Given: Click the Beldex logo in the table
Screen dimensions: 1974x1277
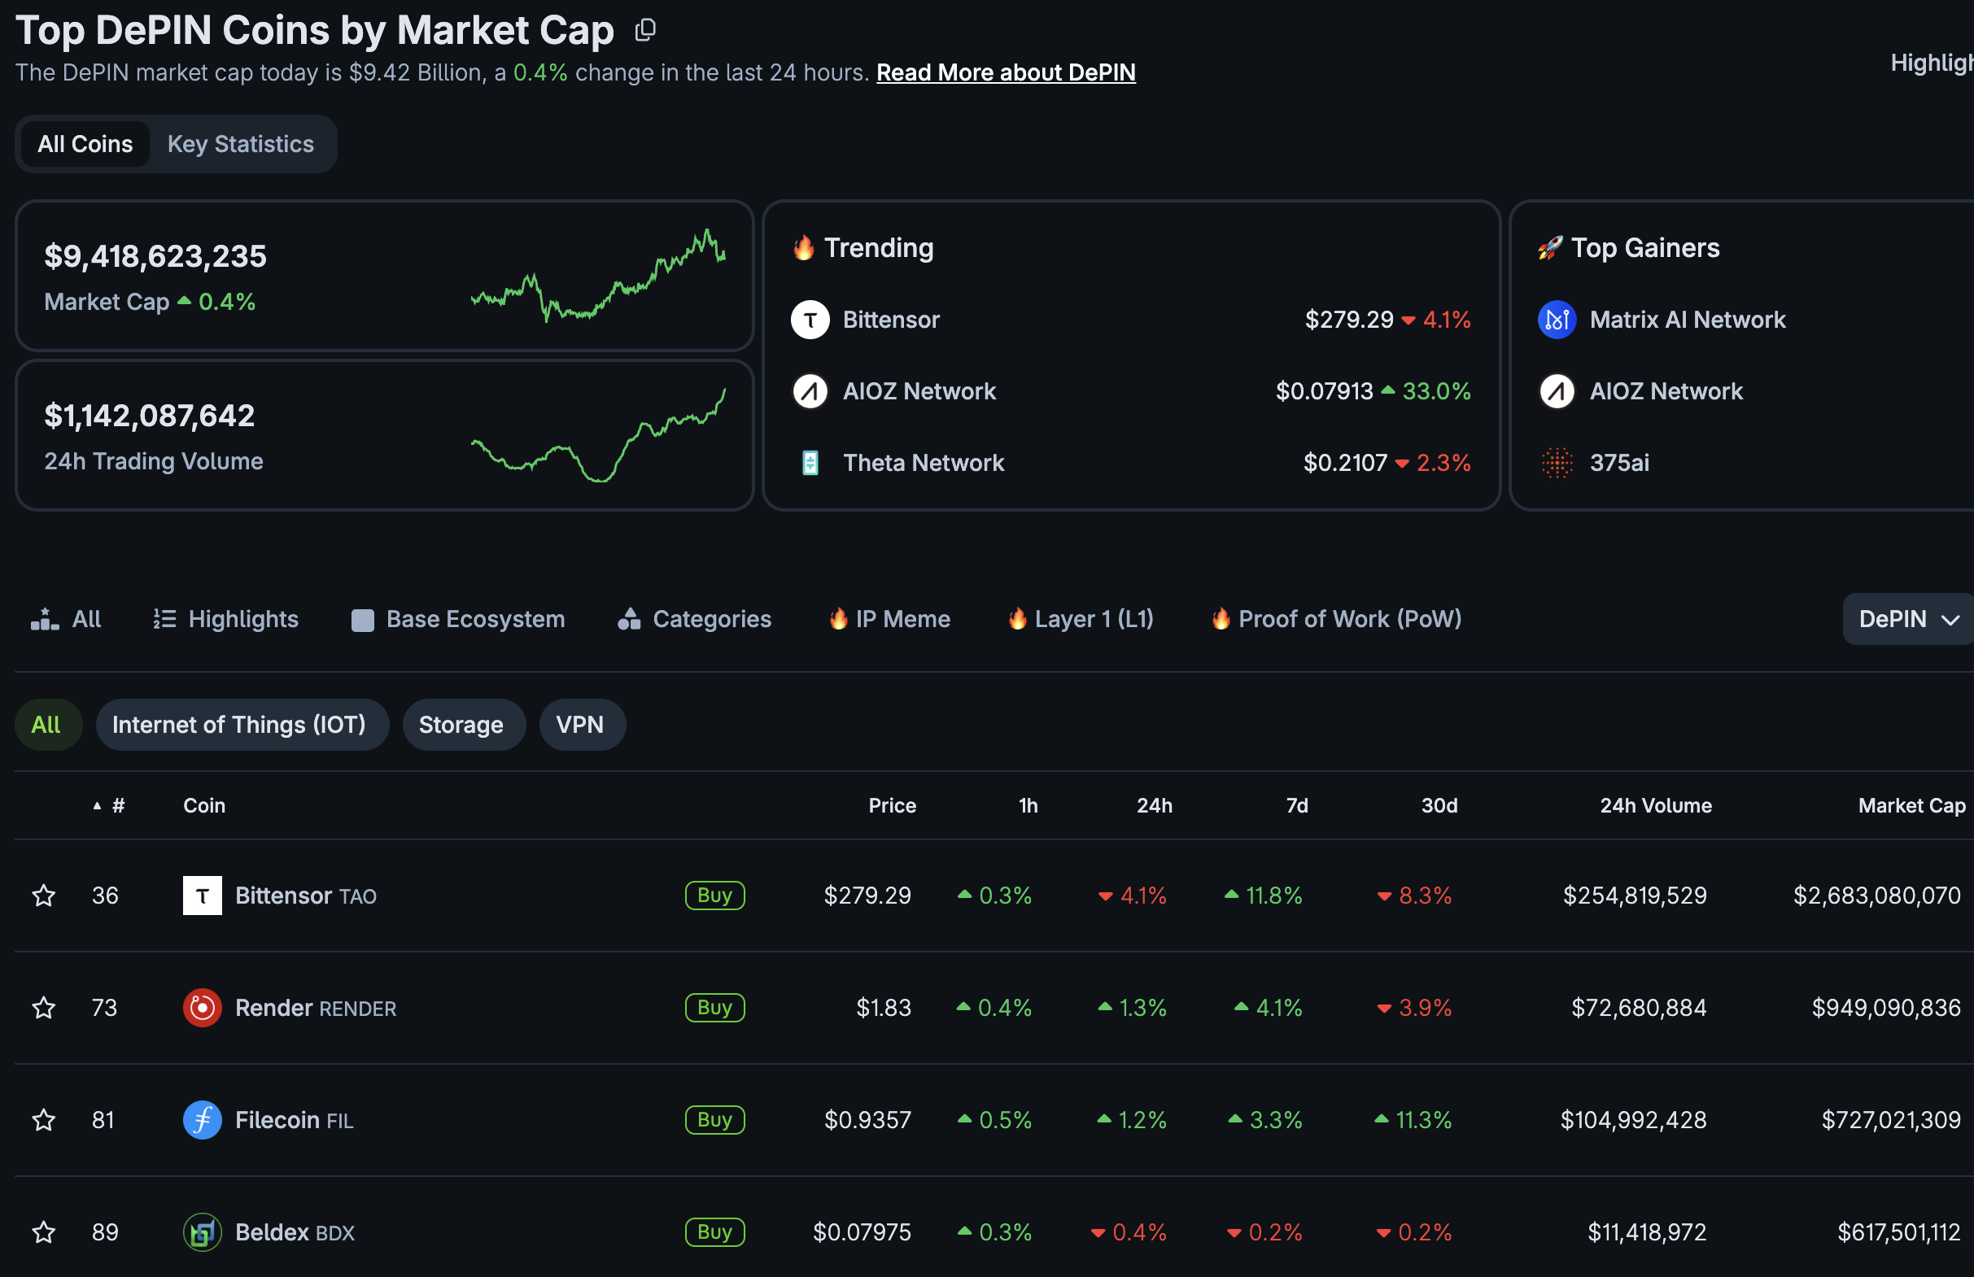Looking at the screenshot, I should click(x=202, y=1231).
